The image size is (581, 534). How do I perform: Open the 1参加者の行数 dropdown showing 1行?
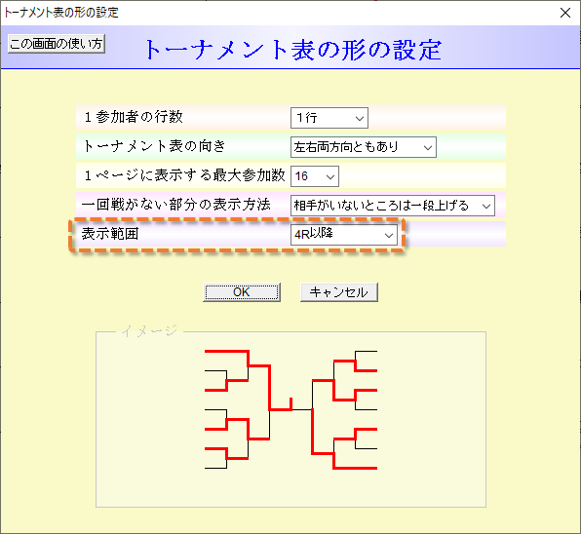tap(329, 118)
